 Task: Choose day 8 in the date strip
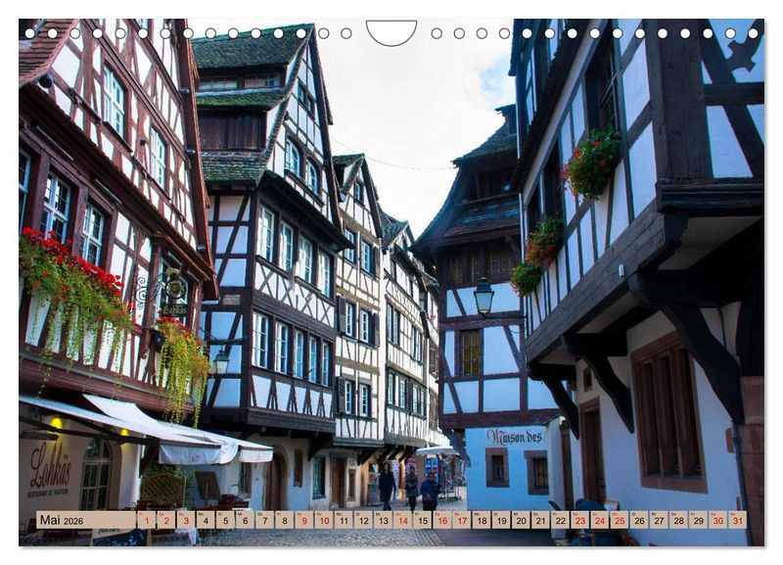(284, 520)
